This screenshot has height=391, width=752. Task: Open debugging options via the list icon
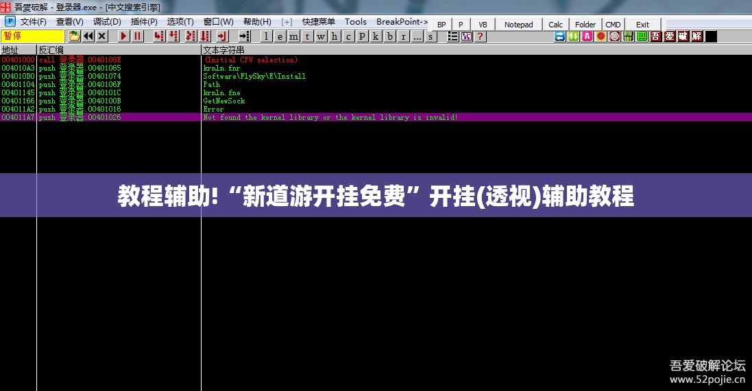(x=452, y=36)
